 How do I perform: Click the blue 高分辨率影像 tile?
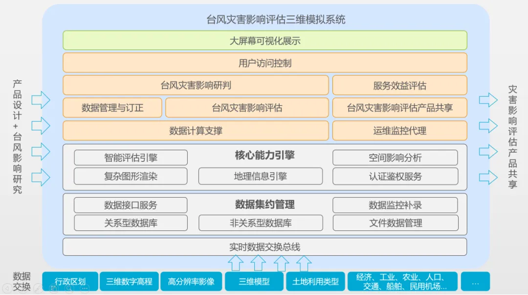191,281
